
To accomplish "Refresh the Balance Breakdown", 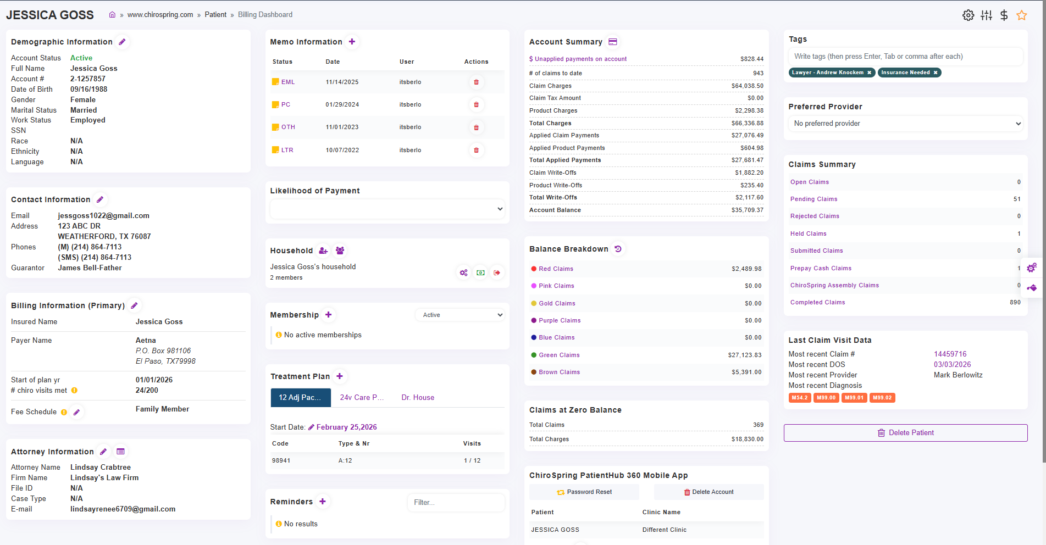I will [618, 249].
